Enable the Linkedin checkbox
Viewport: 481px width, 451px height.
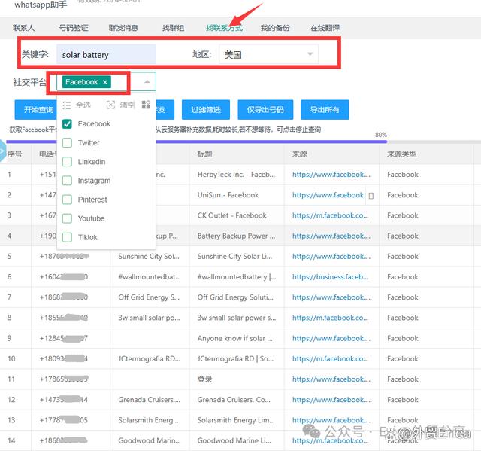coord(67,162)
